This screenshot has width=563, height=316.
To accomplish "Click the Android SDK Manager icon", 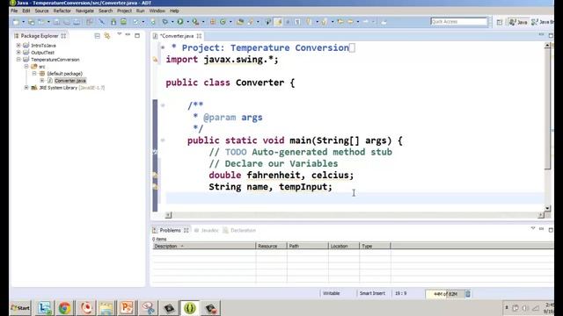I will (113, 22).
